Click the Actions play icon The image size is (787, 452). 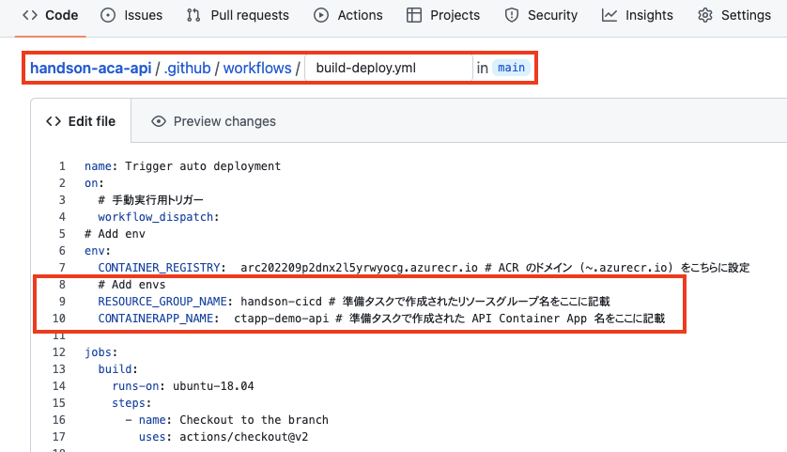tap(321, 16)
